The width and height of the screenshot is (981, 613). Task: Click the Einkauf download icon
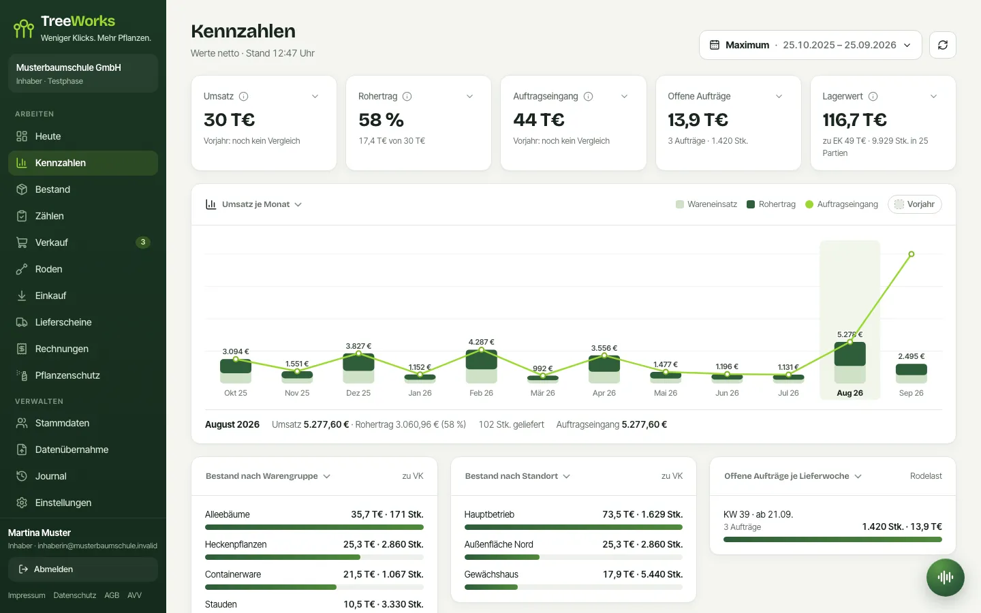pos(22,296)
